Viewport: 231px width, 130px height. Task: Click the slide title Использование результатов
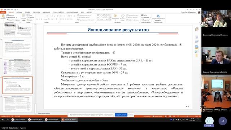tap(118, 30)
